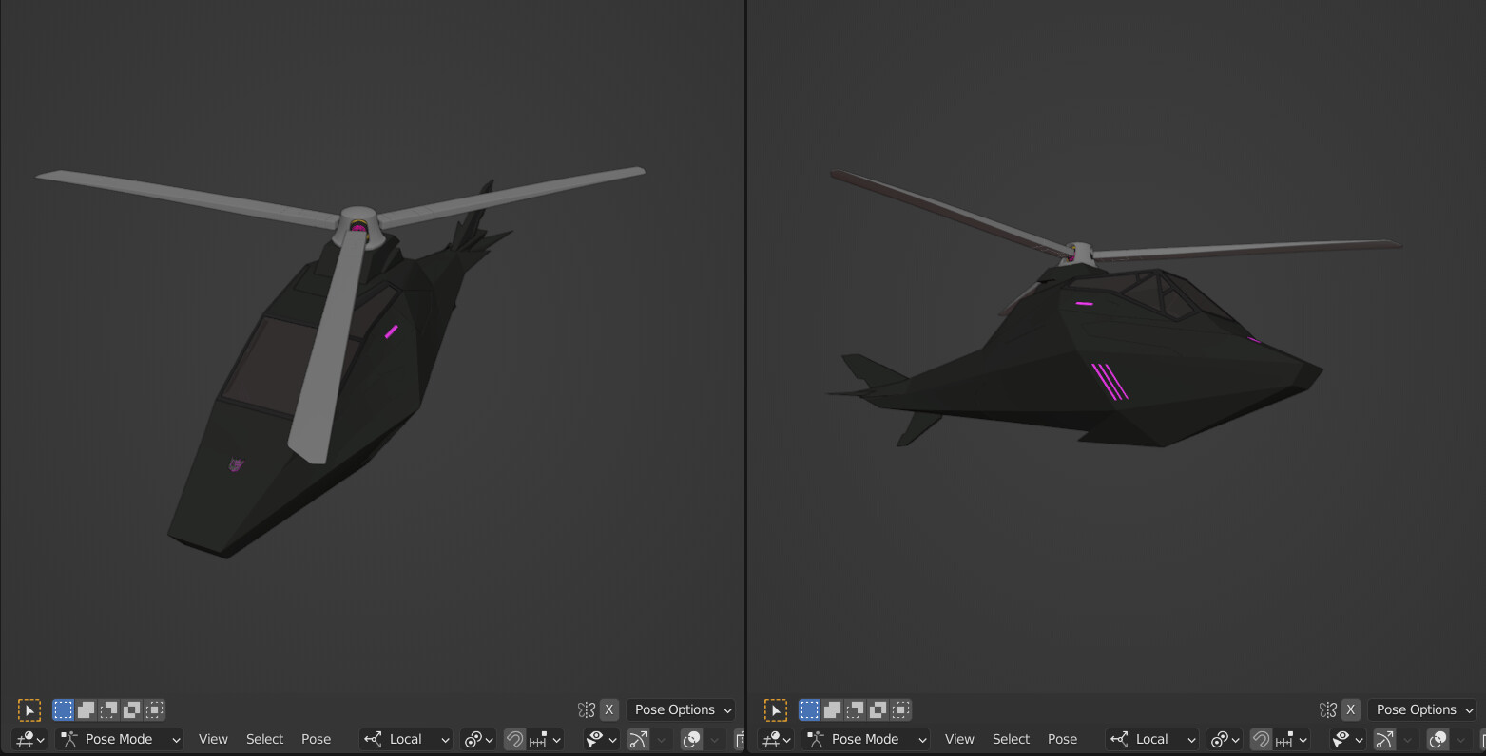Click the Select menu label
This screenshot has height=756, width=1486.
264,739
